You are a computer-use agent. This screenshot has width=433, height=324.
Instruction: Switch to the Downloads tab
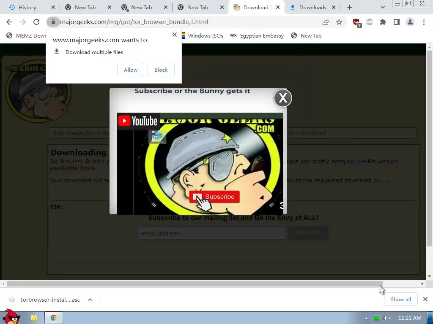click(x=312, y=8)
